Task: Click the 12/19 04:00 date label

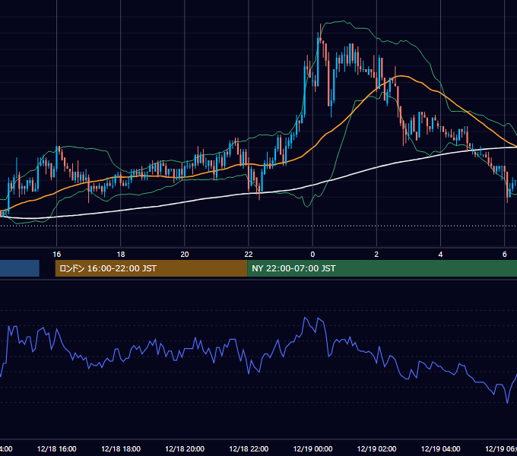Action: click(440, 448)
